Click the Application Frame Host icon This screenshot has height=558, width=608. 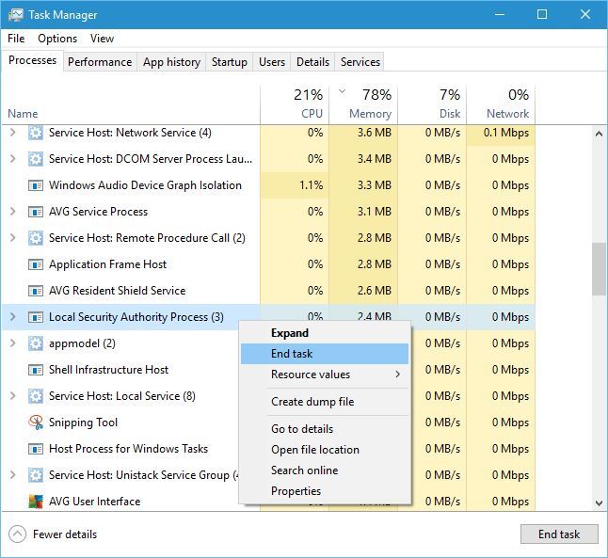[36, 264]
